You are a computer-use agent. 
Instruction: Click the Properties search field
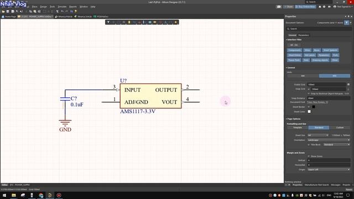coord(319,29)
